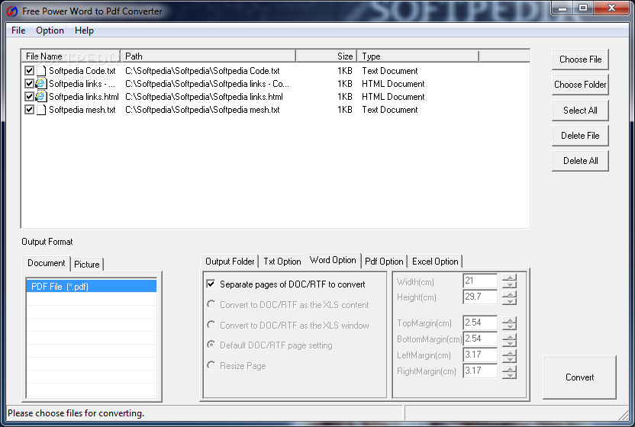Screen dimensions: 635x427
Task: Click the text file icon for Softpedia Code.txt
Action: tap(41, 71)
